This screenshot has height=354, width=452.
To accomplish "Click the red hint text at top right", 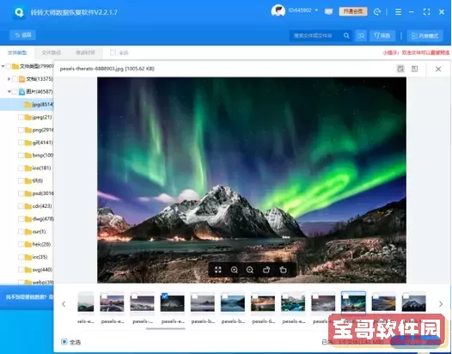I will [416, 52].
